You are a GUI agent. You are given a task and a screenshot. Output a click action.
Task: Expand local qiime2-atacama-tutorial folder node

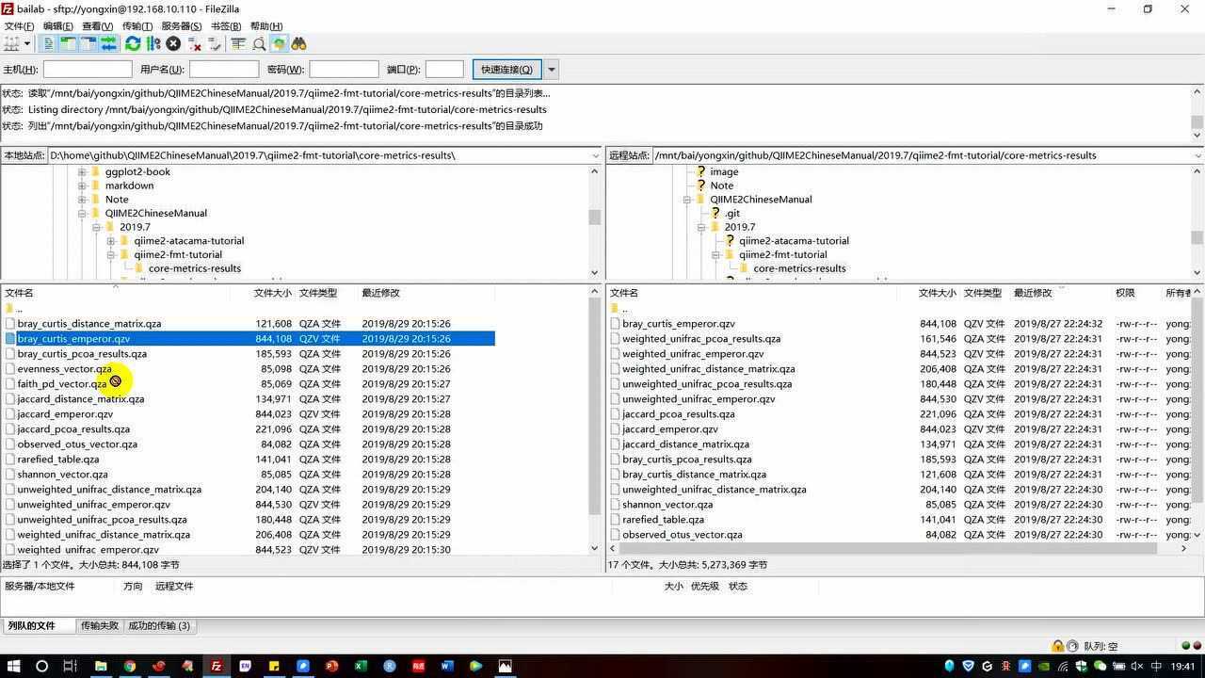[x=111, y=241]
